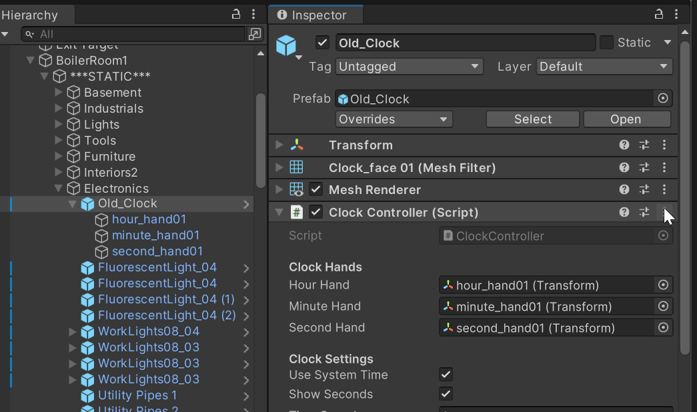Open Old_Clock prefab via the row arrow
Image resolution: width=697 pixels, height=412 pixels.
(246, 204)
